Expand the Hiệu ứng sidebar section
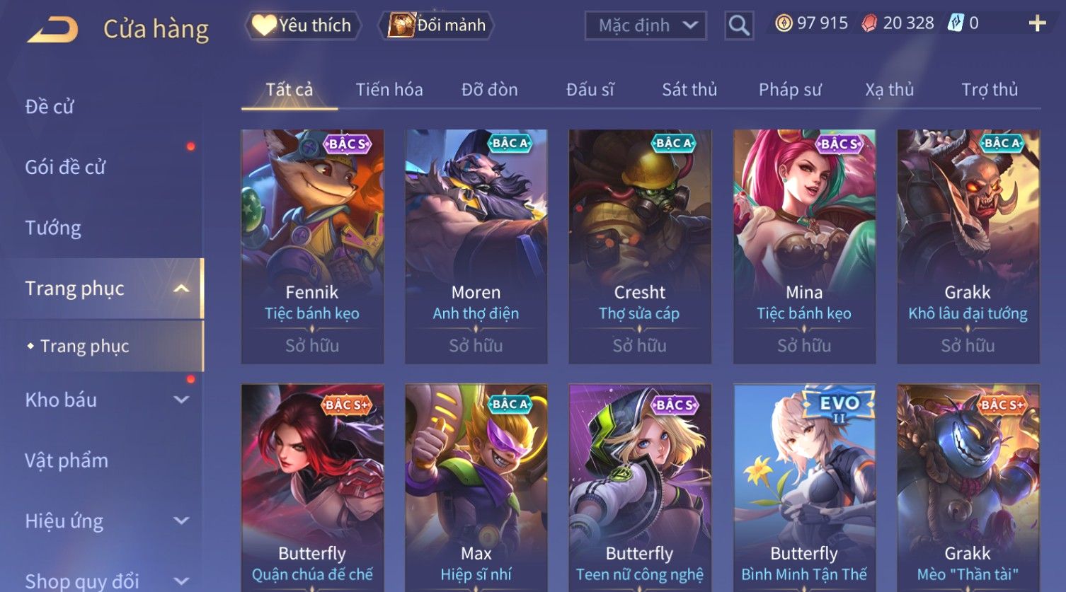The height and width of the screenshot is (592, 1066). [x=181, y=521]
